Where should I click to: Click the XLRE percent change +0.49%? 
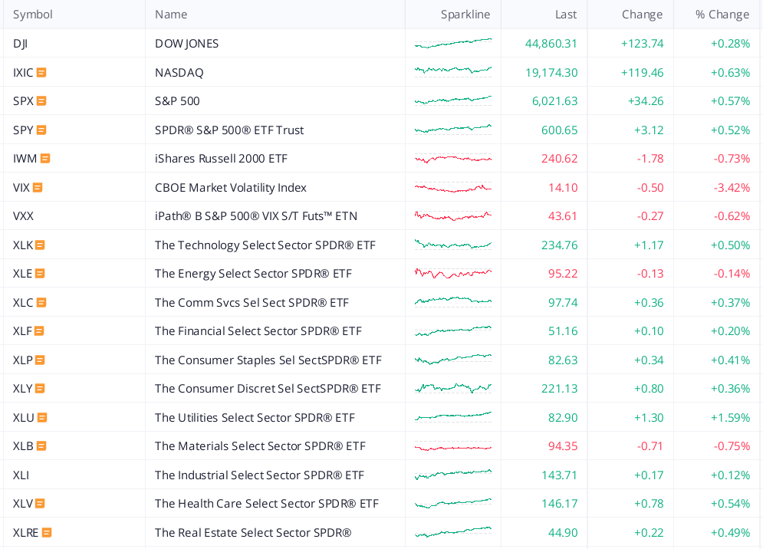tap(730, 532)
